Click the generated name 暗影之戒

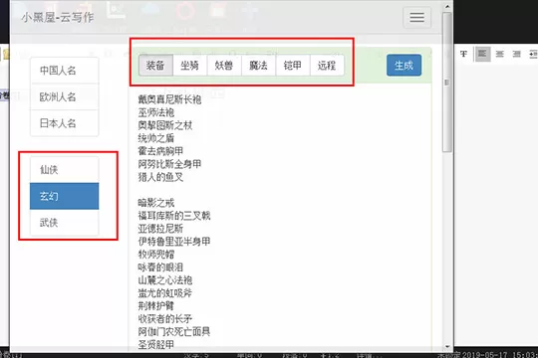tap(156, 203)
